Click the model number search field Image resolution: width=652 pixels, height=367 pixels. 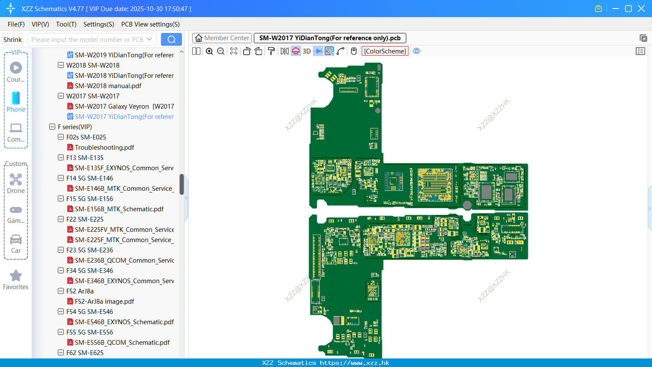[x=87, y=39]
